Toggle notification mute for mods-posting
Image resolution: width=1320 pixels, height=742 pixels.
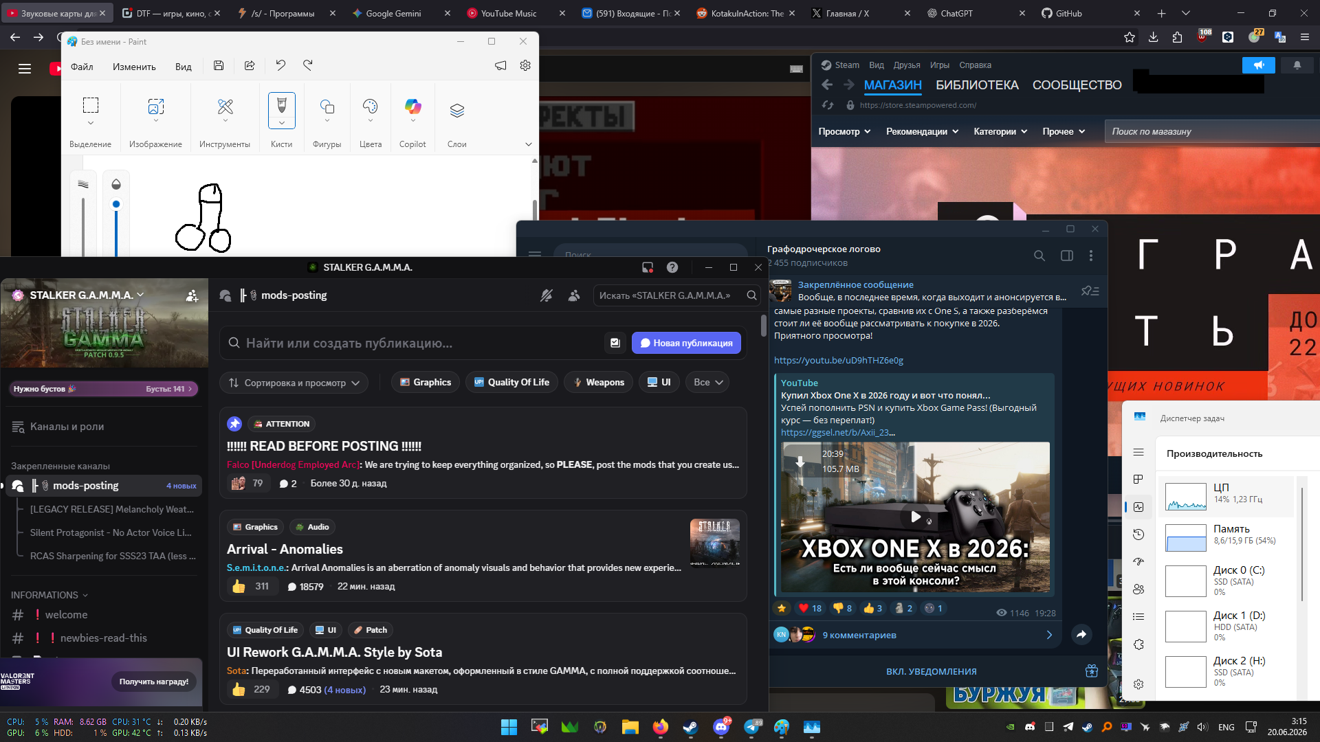click(x=547, y=295)
